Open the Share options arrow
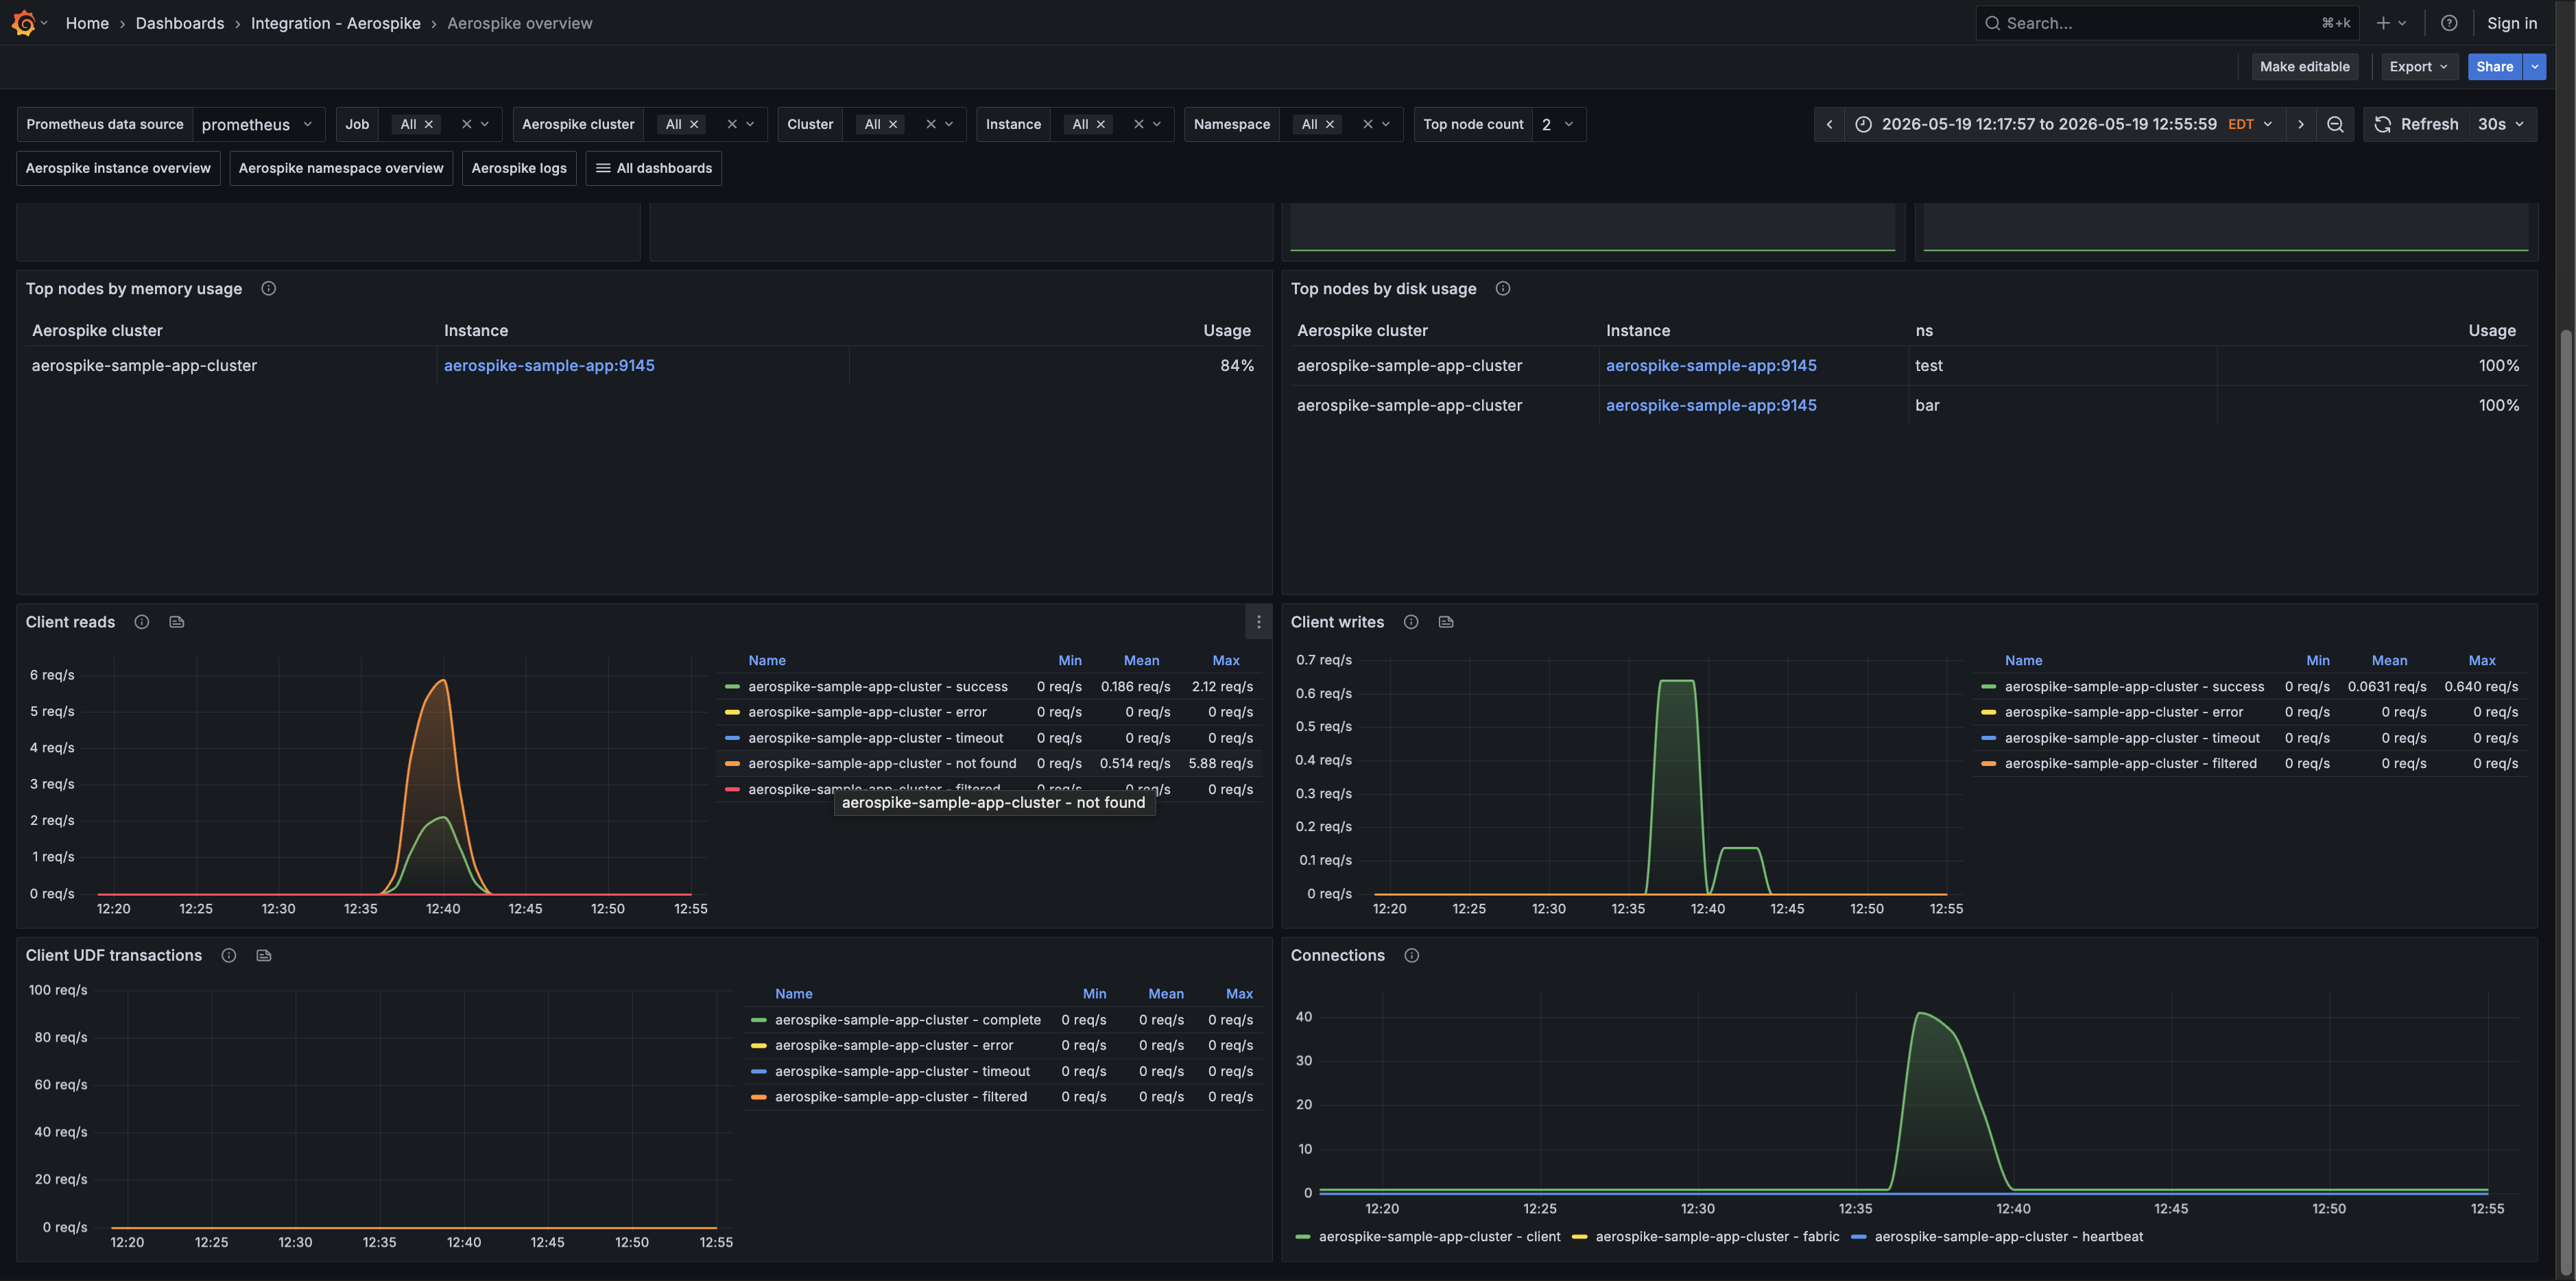 point(2535,67)
